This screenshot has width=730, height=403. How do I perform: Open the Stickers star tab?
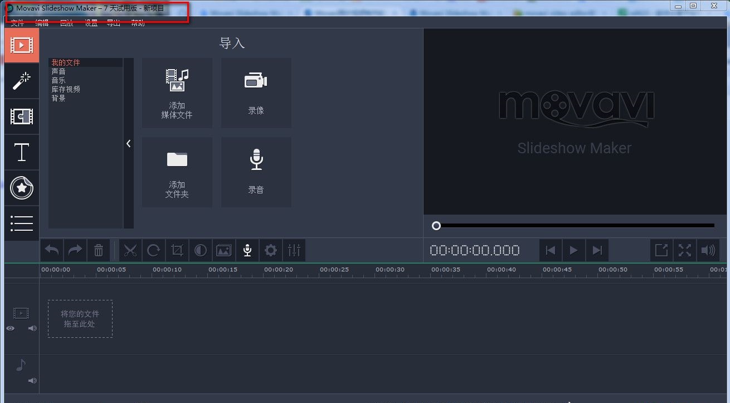click(x=22, y=188)
